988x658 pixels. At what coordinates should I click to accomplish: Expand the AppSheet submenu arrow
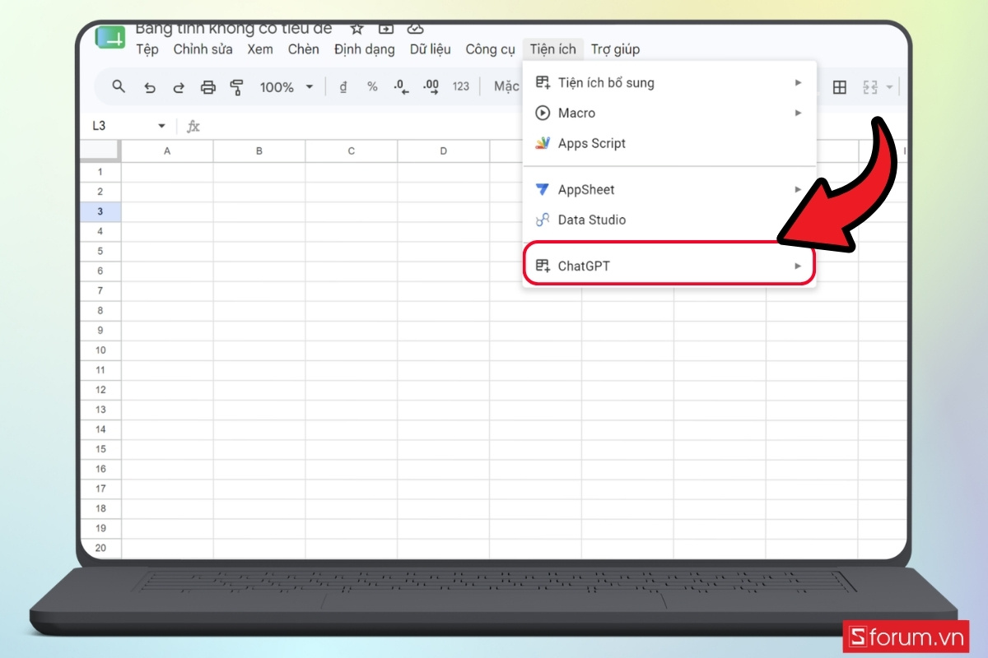tap(798, 189)
